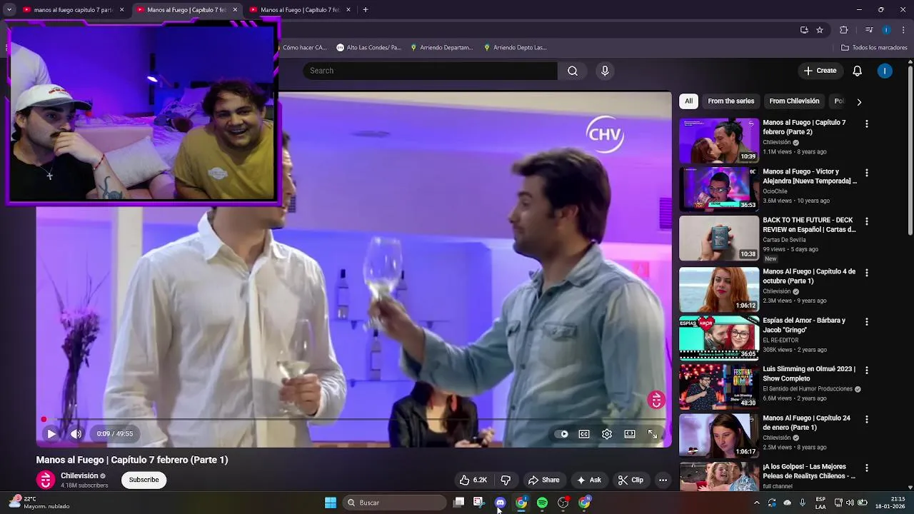The image size is (914, 514).
Task: Select the All filter chip
Action: (688, 101)
